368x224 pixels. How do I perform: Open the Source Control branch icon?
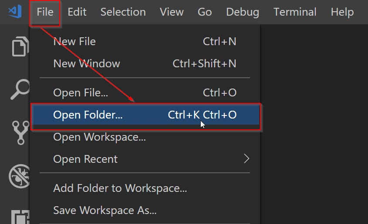tap(20, 132)
